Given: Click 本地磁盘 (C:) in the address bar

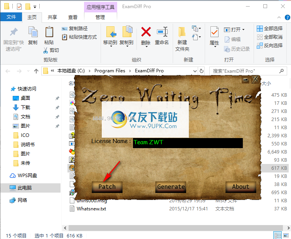Looking at the screenshot, I should pos(71,71).
